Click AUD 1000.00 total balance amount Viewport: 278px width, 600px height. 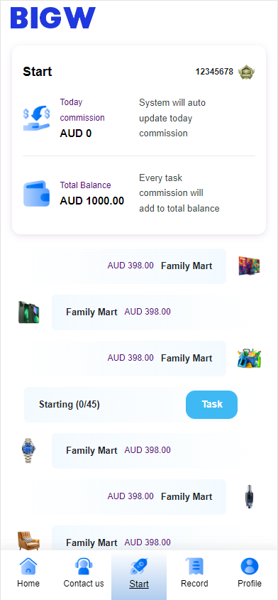point(91,200)
